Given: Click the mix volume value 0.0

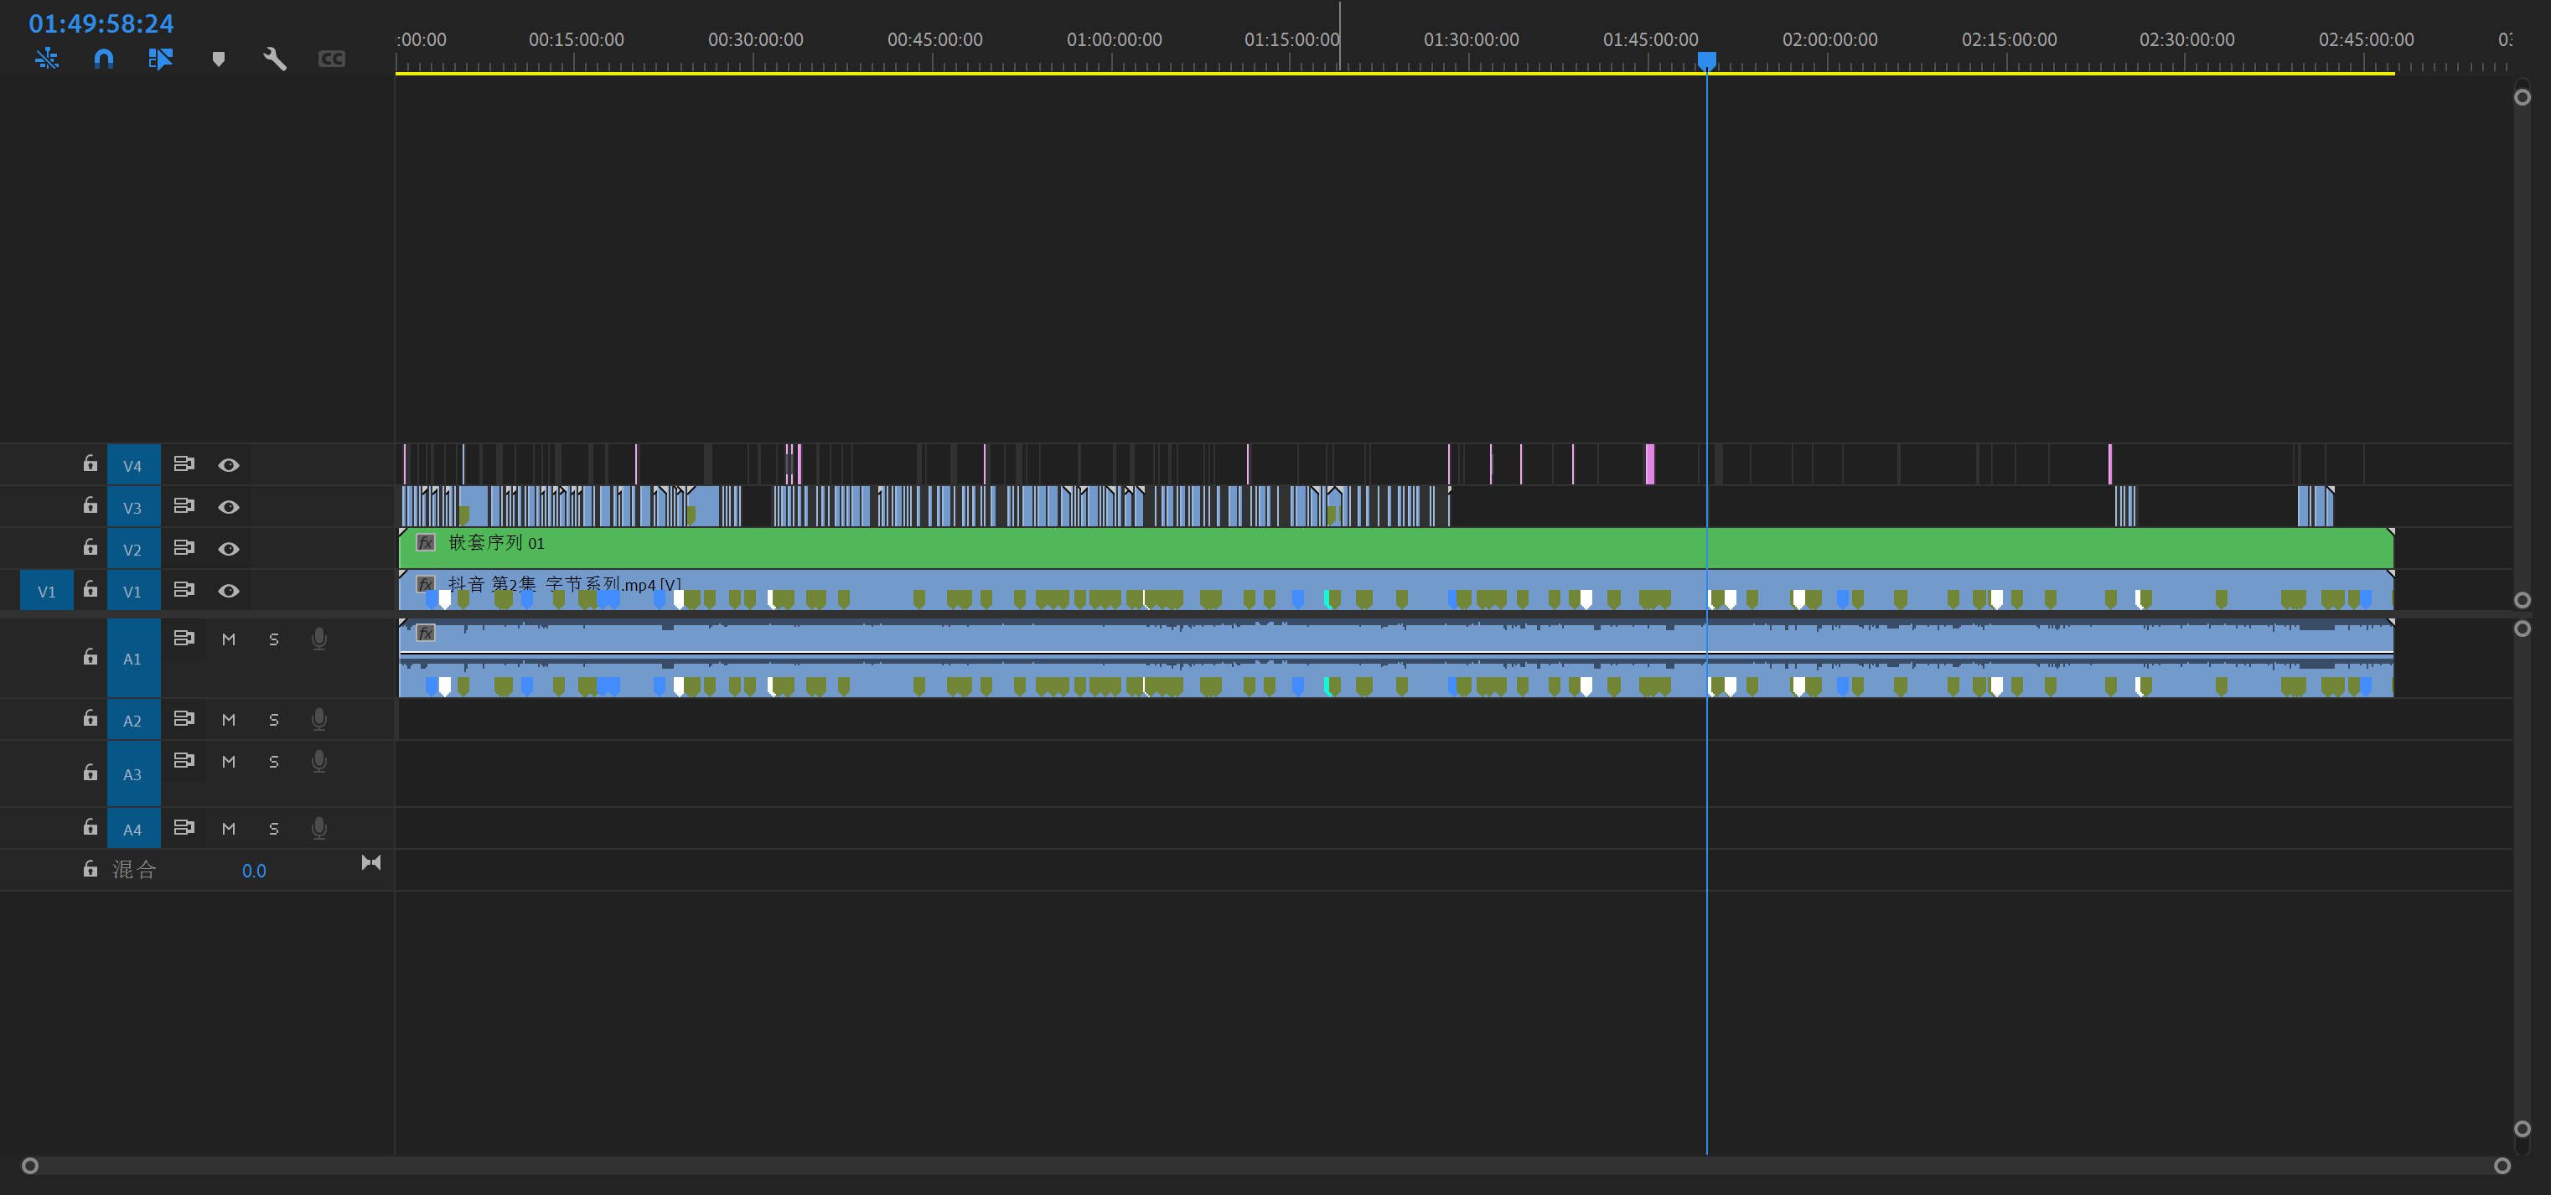Looking at the screenshot, I should 254,872.
